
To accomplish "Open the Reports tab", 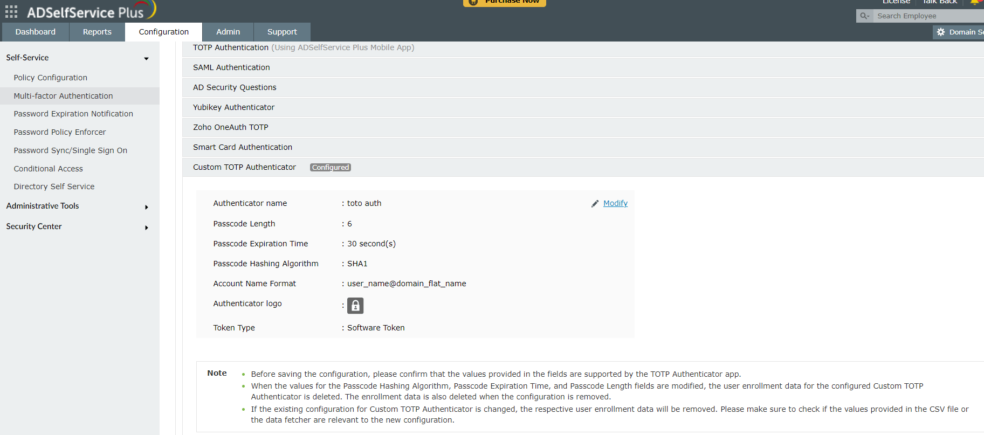I will click(97, 32).
